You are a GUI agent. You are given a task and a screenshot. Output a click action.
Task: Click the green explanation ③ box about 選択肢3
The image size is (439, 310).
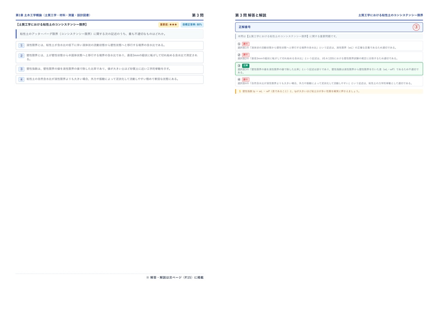tap(329, 69)
